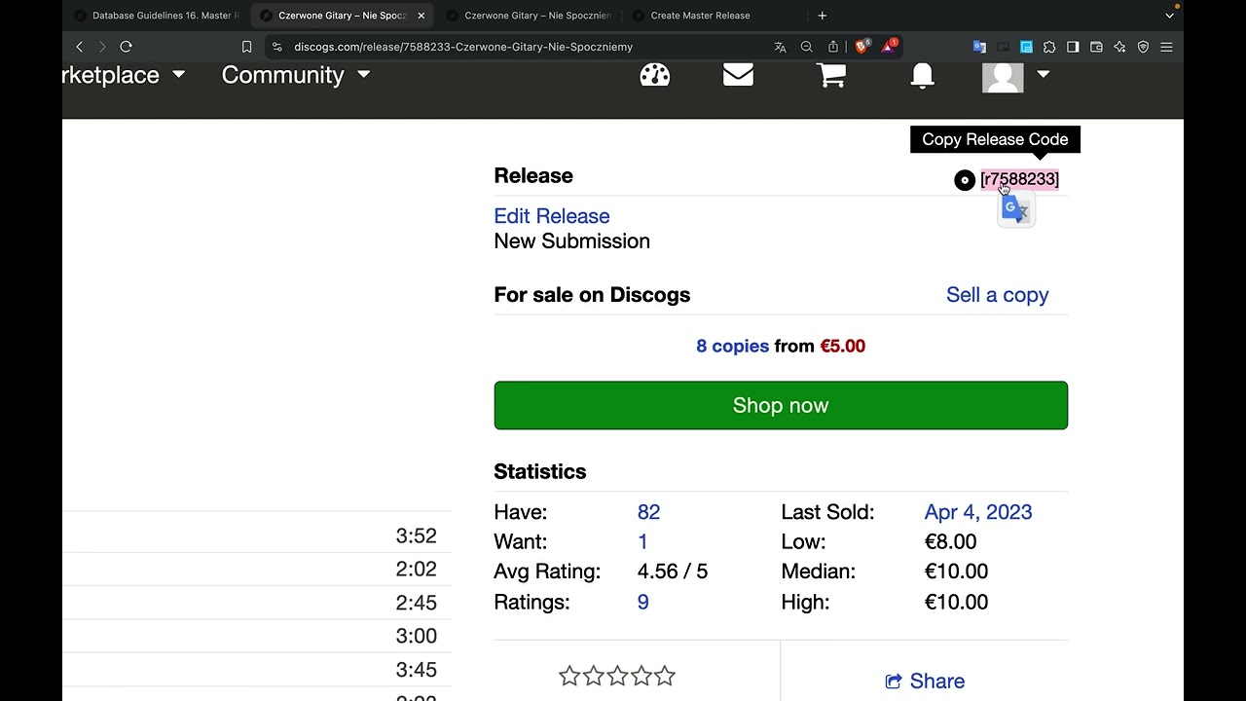This screenshot has height=701, width=1246.
Task: Open the browser hamburger menu
Action: point(1166,47)
